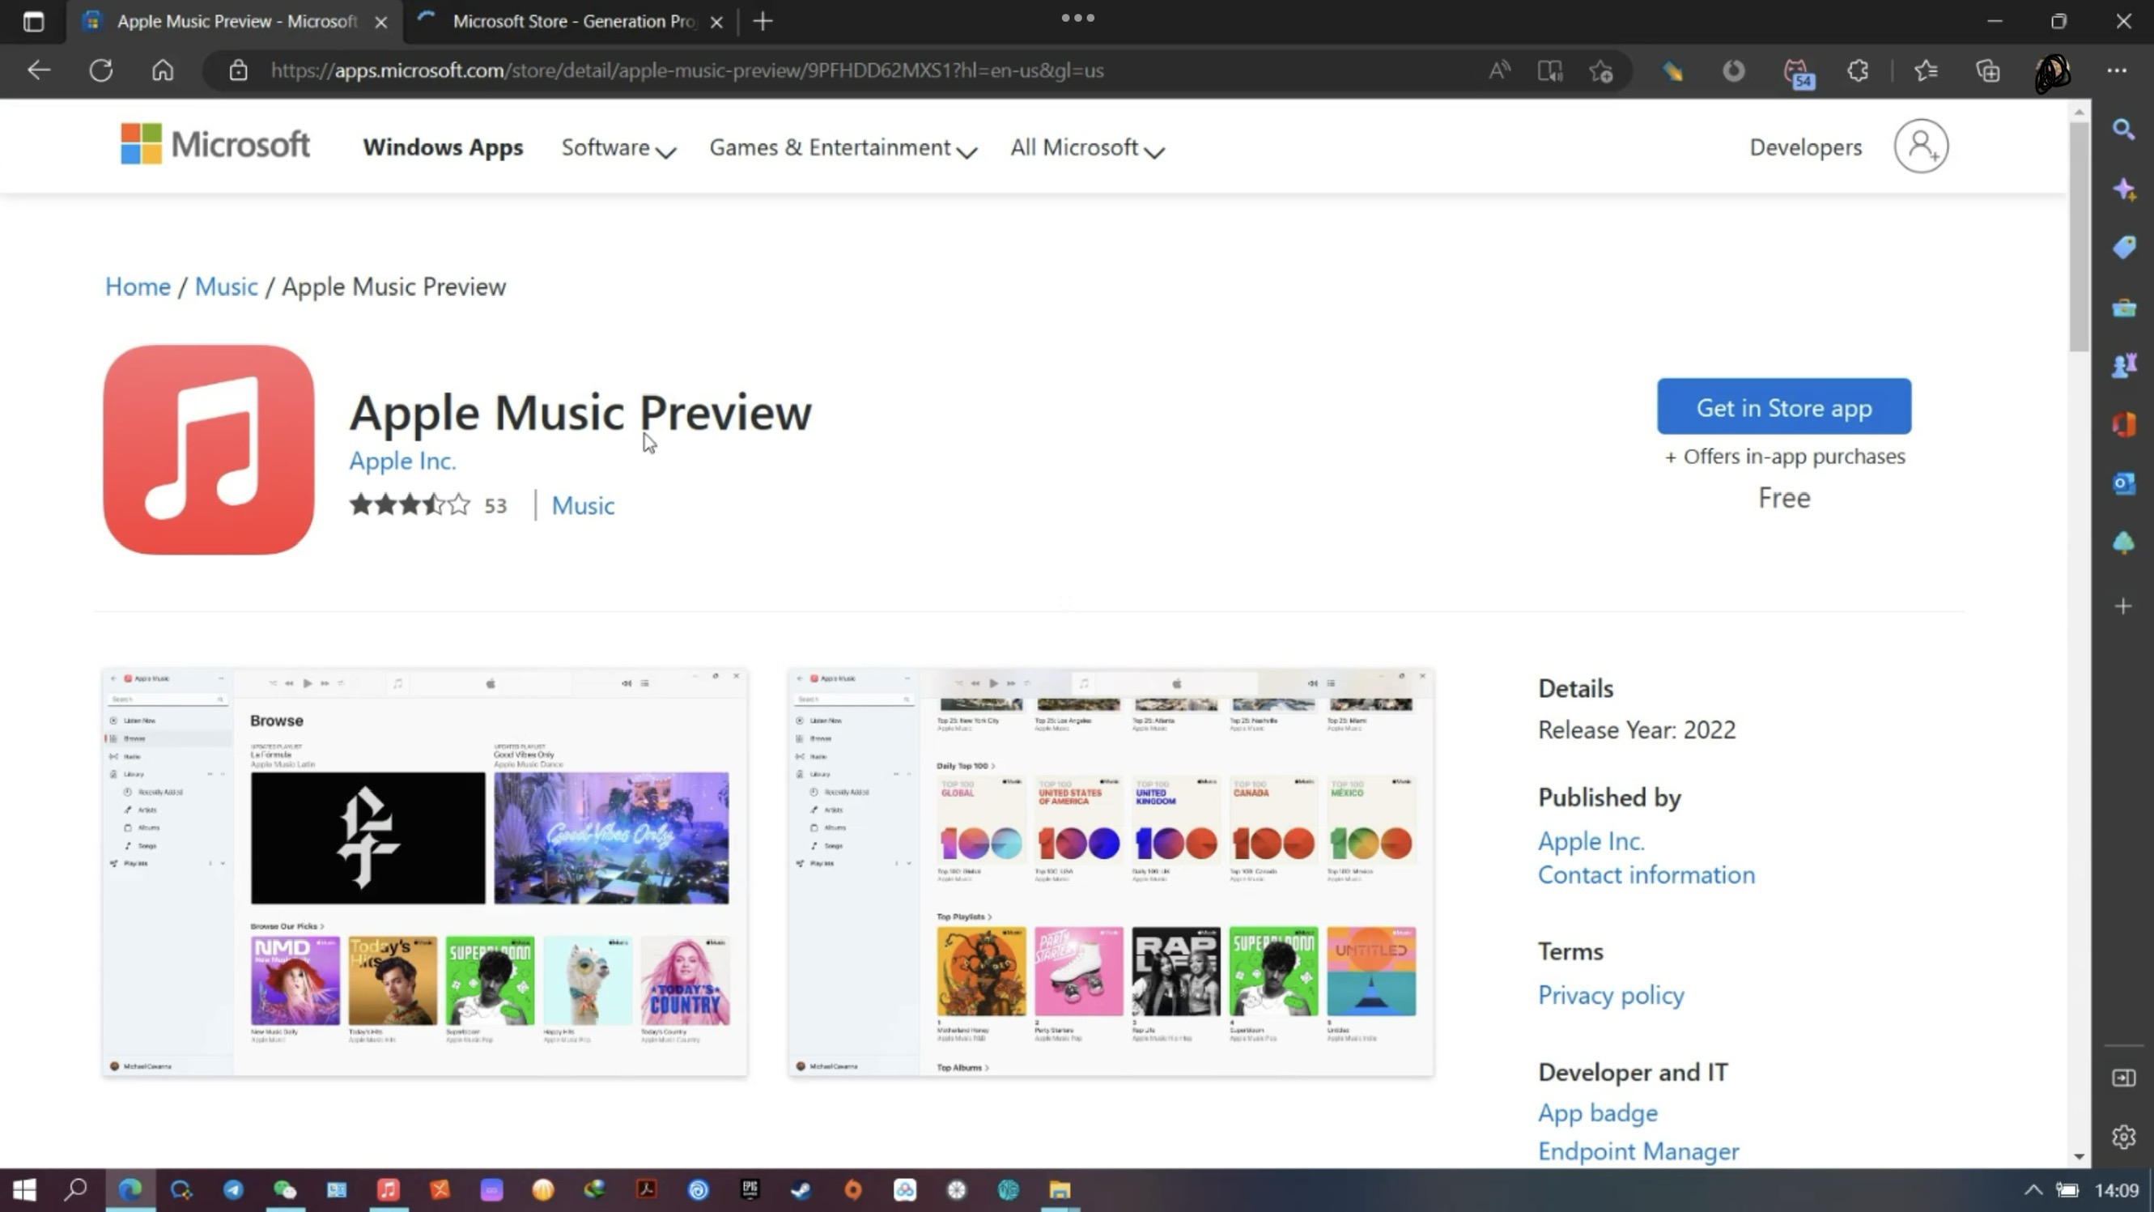Open a new browser tab

tap(763, 21)
